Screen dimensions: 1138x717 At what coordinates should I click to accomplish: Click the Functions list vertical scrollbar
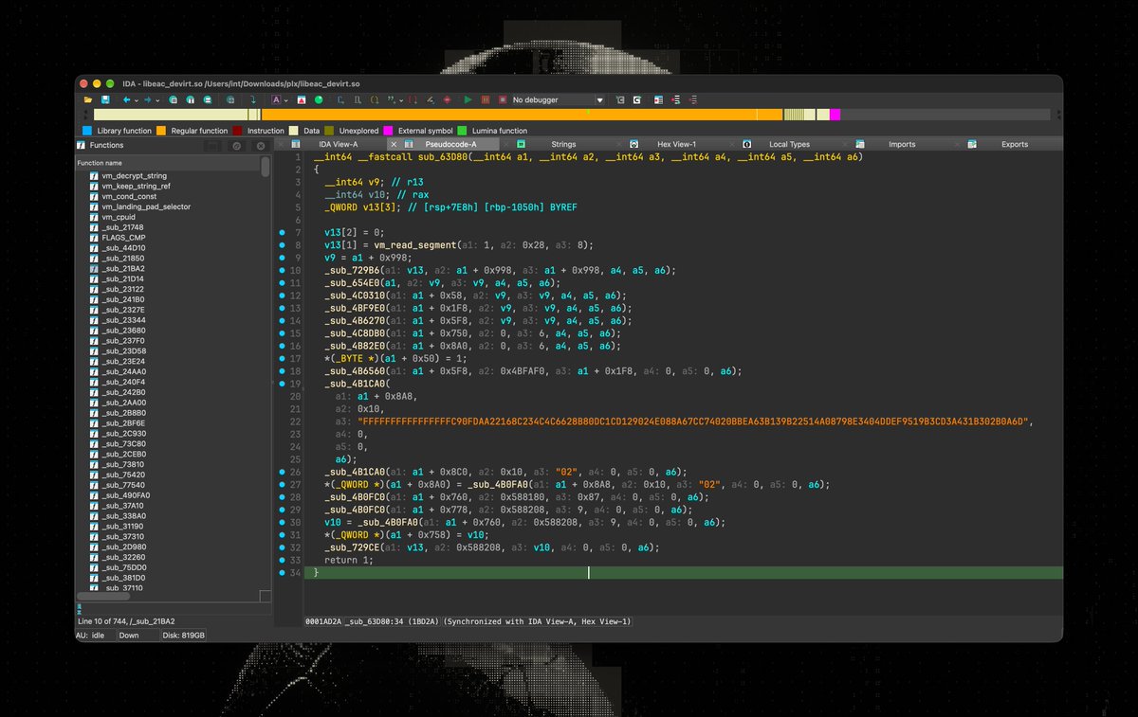[266, 168]
